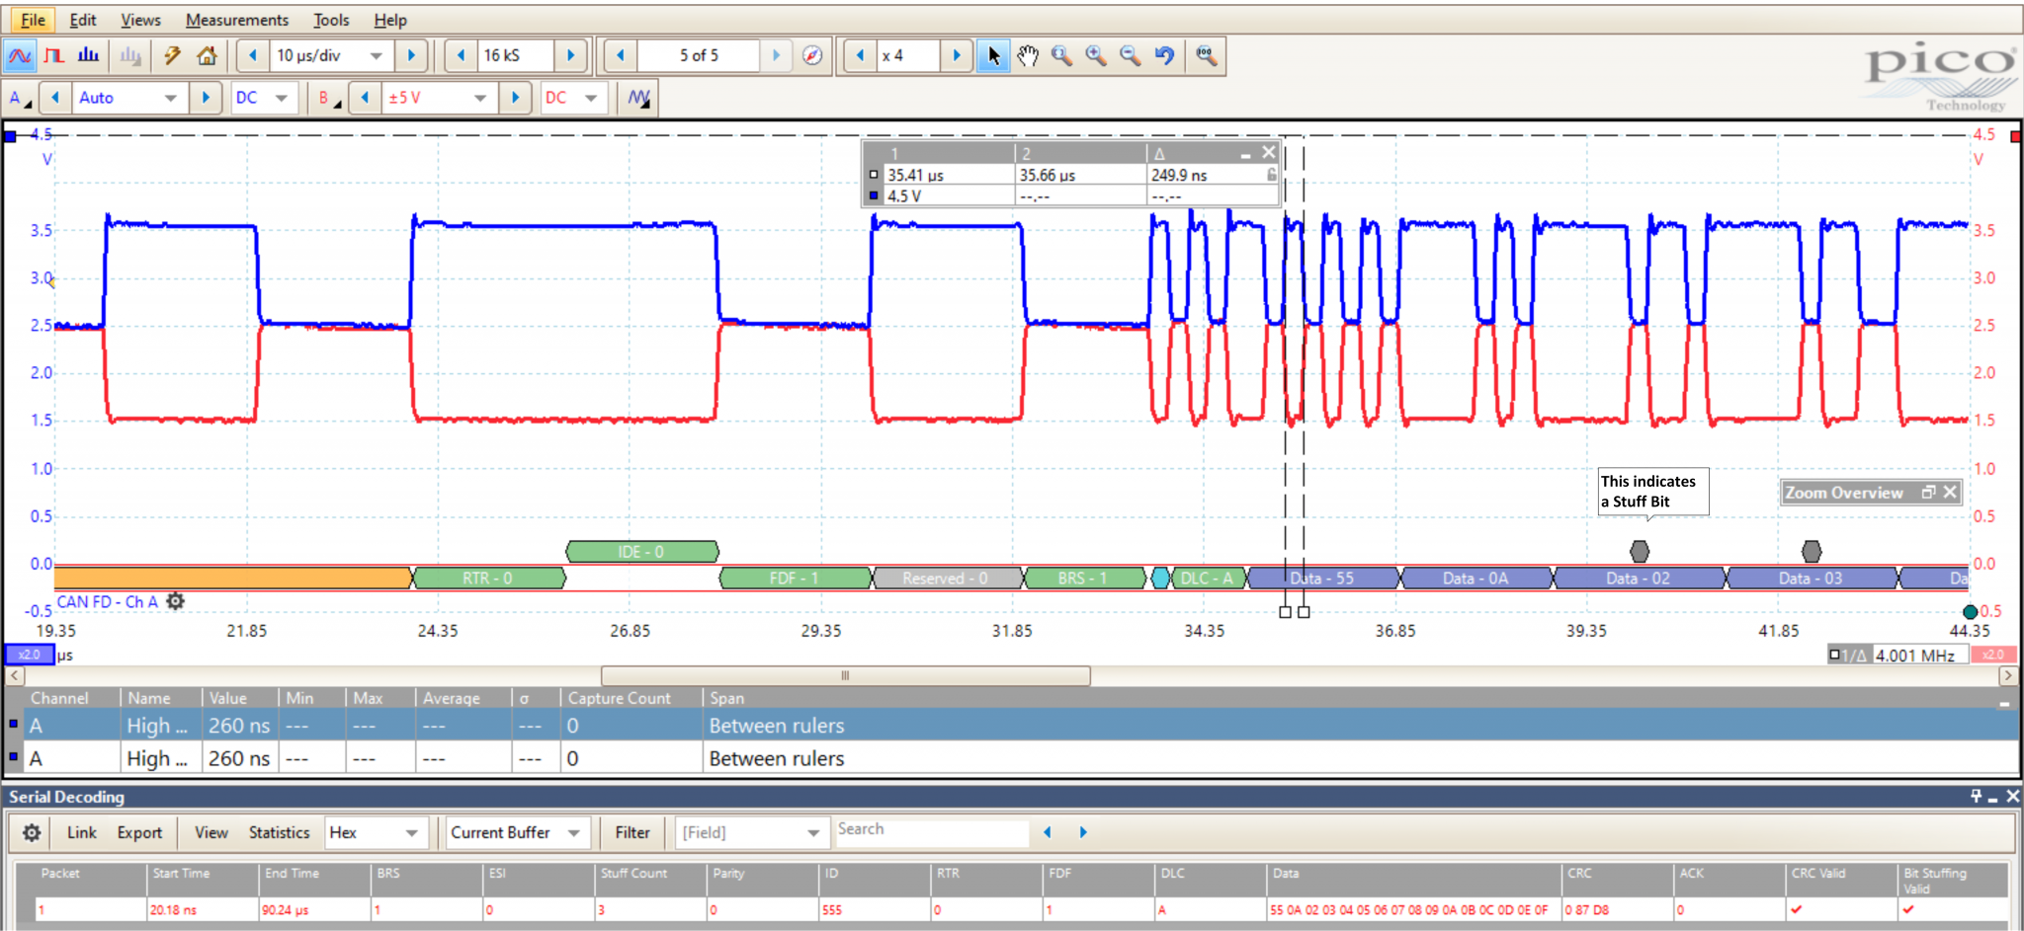
Task: Select the hand pan tool
Action: pos(1028,56)
